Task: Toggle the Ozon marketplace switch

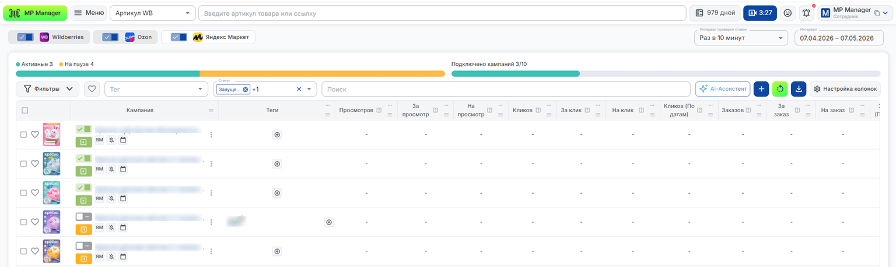Action: 110,37
